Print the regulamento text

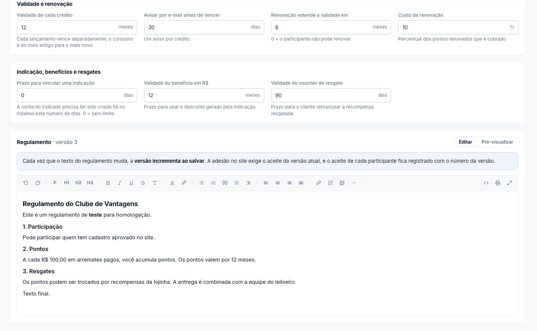[498, 183]
